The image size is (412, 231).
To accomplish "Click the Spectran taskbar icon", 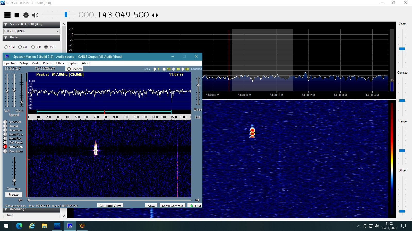I will pos(70,226).
